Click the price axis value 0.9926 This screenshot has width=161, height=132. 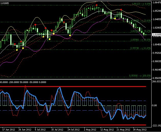pos(157,53)
